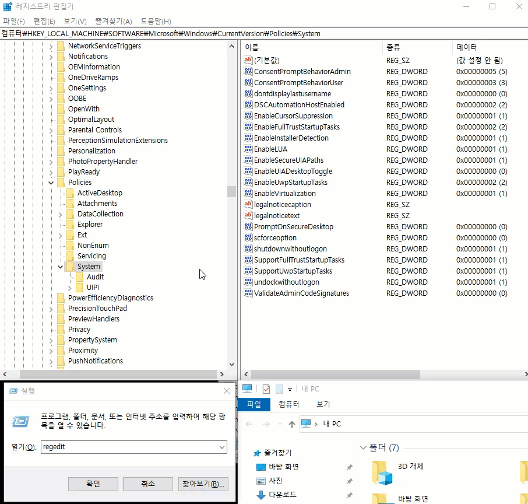This screenshot has height=504, width=528.
Task: Select the Privacy key
Action: click(79, 330)
